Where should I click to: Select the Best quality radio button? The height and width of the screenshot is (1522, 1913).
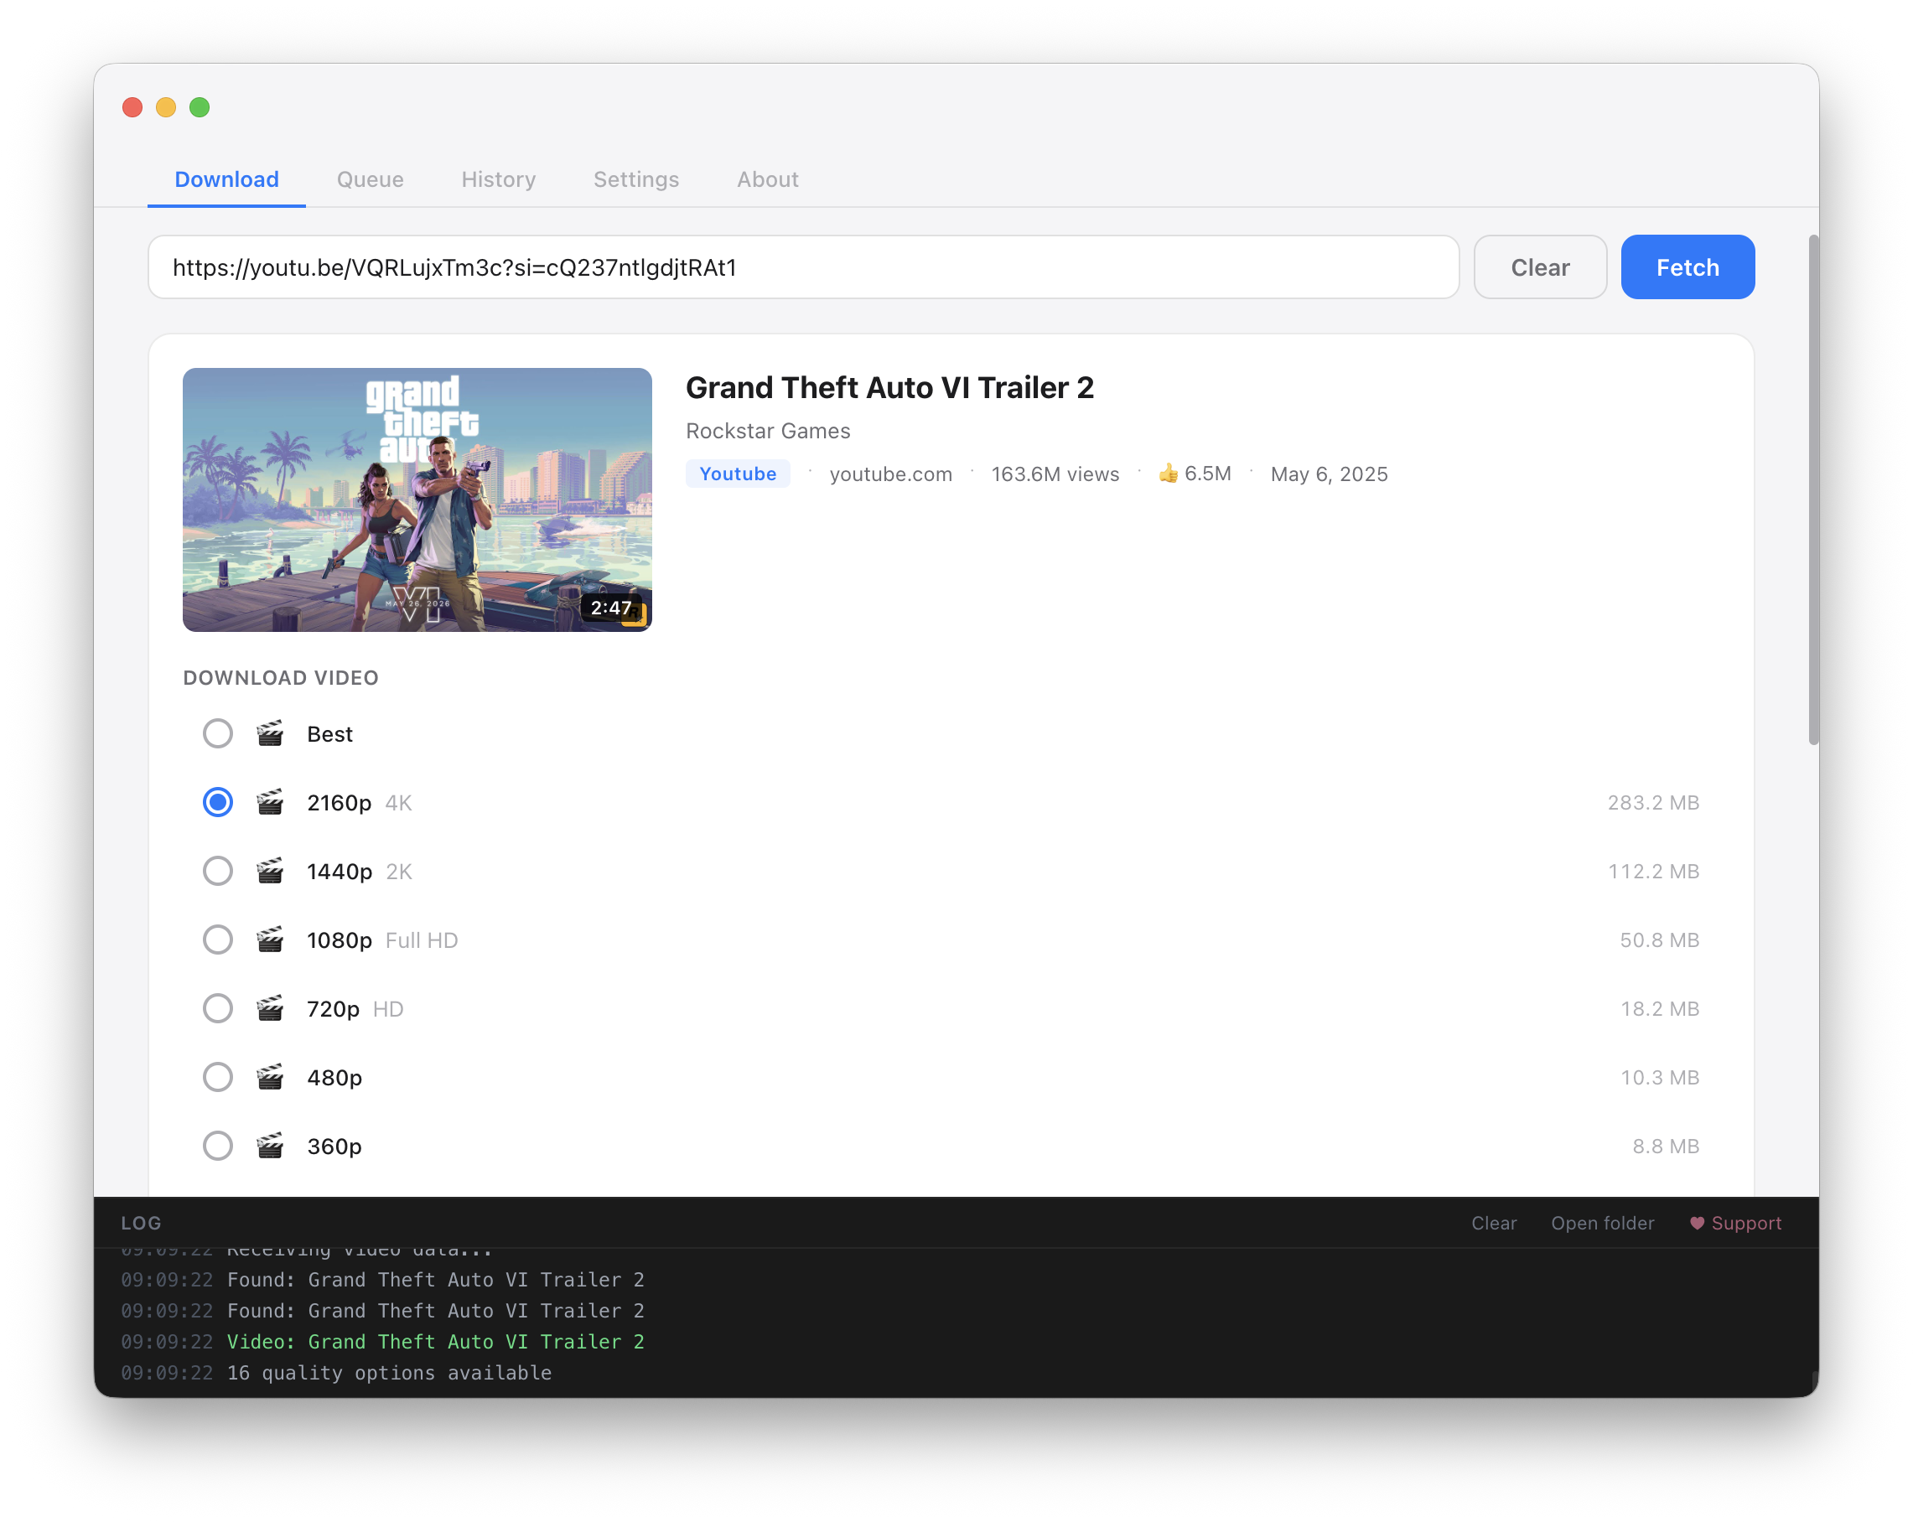217,733
